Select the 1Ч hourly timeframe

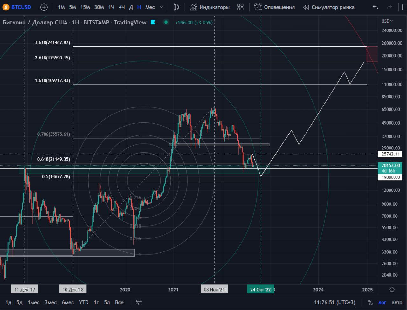pyautogui.click(x=111, y=7)
